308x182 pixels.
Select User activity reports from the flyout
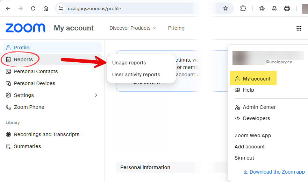click(136, 75)
